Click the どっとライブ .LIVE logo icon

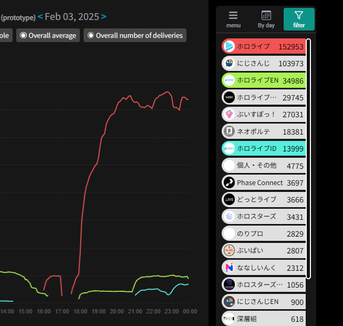point(229,199)
